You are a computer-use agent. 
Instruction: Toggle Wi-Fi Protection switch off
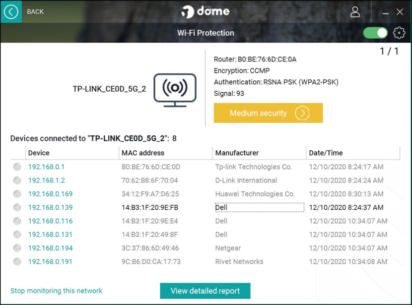click(375, 33)
